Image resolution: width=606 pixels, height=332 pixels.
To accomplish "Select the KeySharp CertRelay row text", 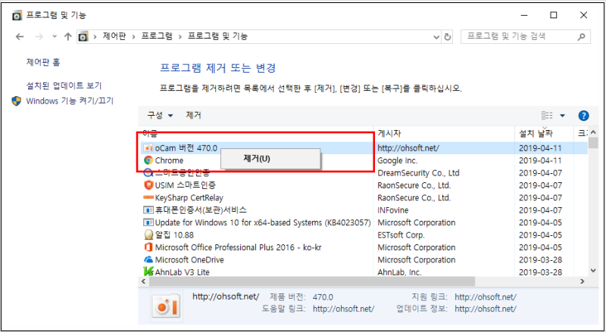I will 189,198.
